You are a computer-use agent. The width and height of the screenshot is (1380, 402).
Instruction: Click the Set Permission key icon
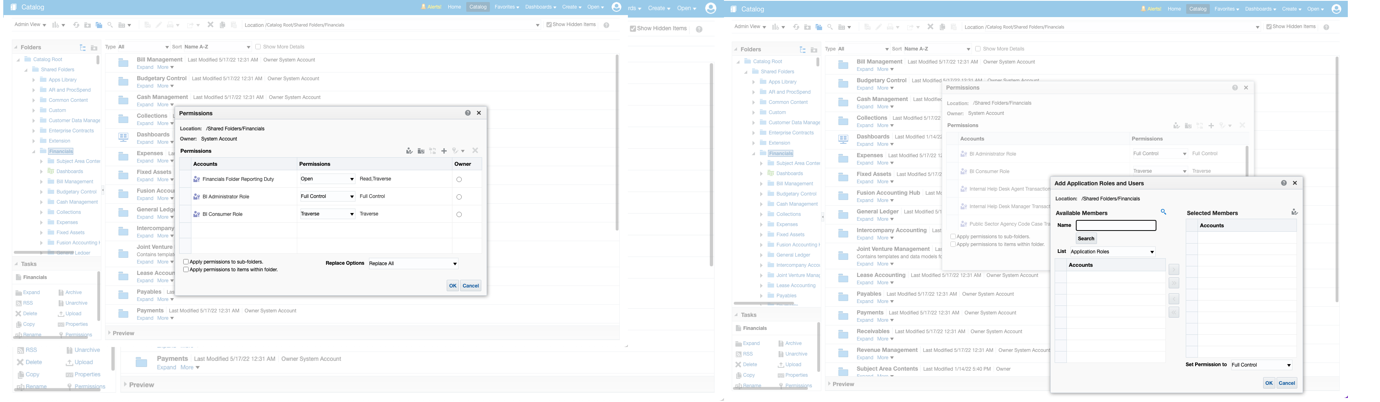[455, 151]
